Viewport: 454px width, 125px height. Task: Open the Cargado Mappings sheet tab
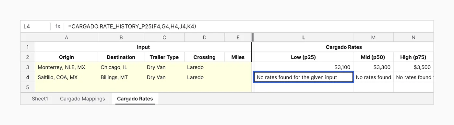(82, 99)
